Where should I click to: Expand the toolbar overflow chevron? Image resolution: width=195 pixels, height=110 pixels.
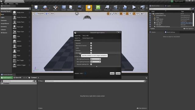point(147,8)
